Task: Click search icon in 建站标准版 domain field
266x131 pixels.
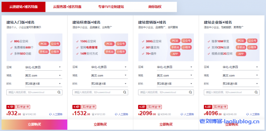Action: pos(125,92)
